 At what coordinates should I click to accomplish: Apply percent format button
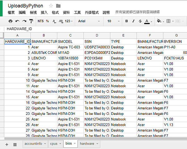[x=47, y=21]
